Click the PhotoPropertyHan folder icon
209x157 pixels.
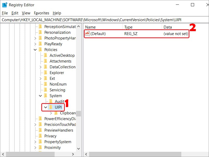pyautogui.click(x=40, y=38)
